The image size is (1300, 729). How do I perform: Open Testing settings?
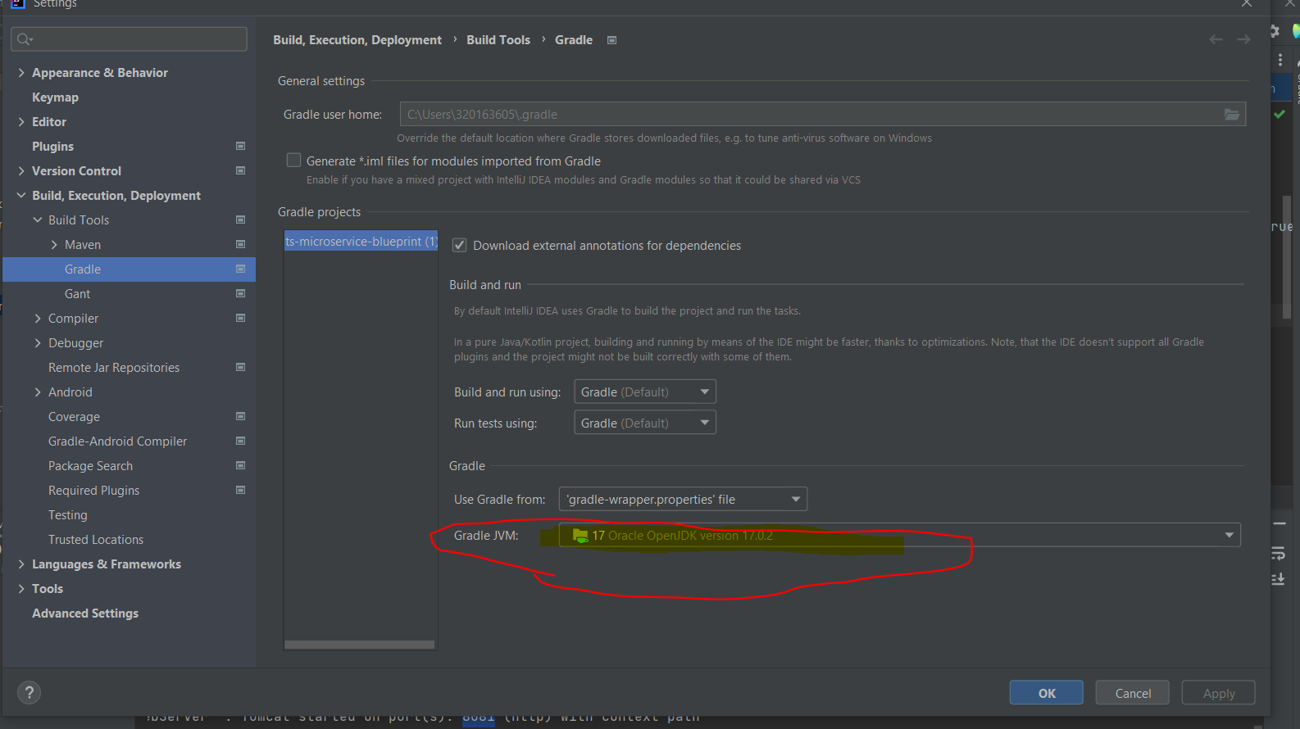(67, 515)
